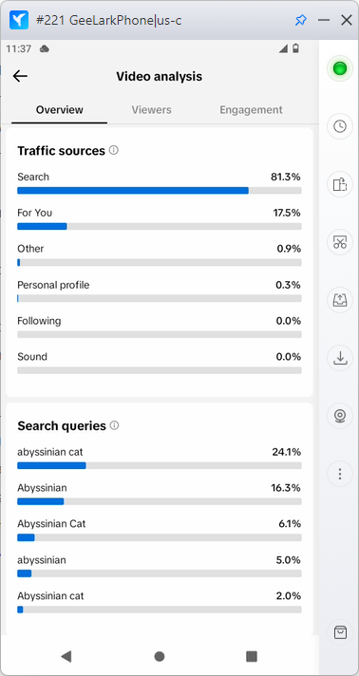Open the info icon next to Traffic sources
The image size is (359, 676).
point(113,150)
